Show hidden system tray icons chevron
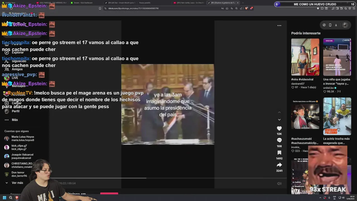The width and height of the screenshot is (357, 201). (320, 198)
